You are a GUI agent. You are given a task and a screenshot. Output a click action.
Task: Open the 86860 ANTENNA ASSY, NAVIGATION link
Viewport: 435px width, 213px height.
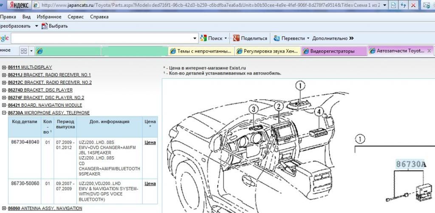pos(45,208)
